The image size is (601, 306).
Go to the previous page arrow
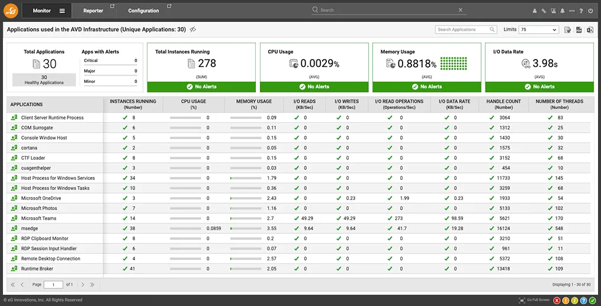(x=23, y=285)
